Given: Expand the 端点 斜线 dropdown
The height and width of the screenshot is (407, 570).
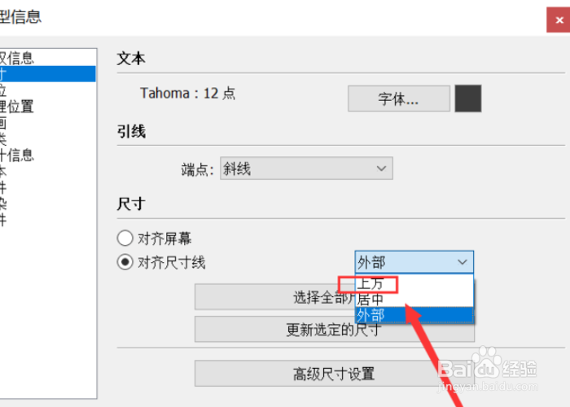Looking at the screenshot, I should click(306, 168).
